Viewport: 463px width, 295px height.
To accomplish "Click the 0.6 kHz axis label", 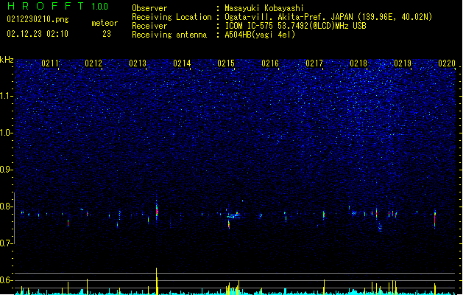I will pos(7,280).
